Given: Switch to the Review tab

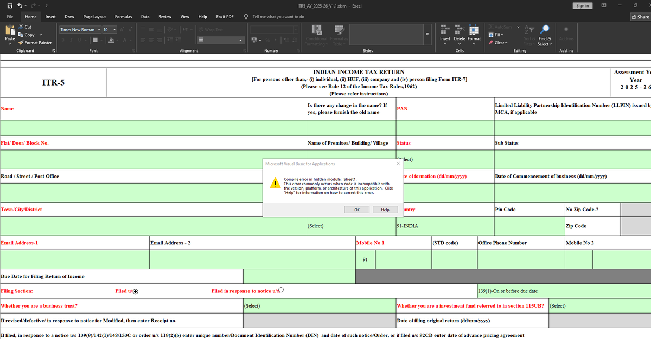Looking at the screenshot, I should [x=165, y=17].
